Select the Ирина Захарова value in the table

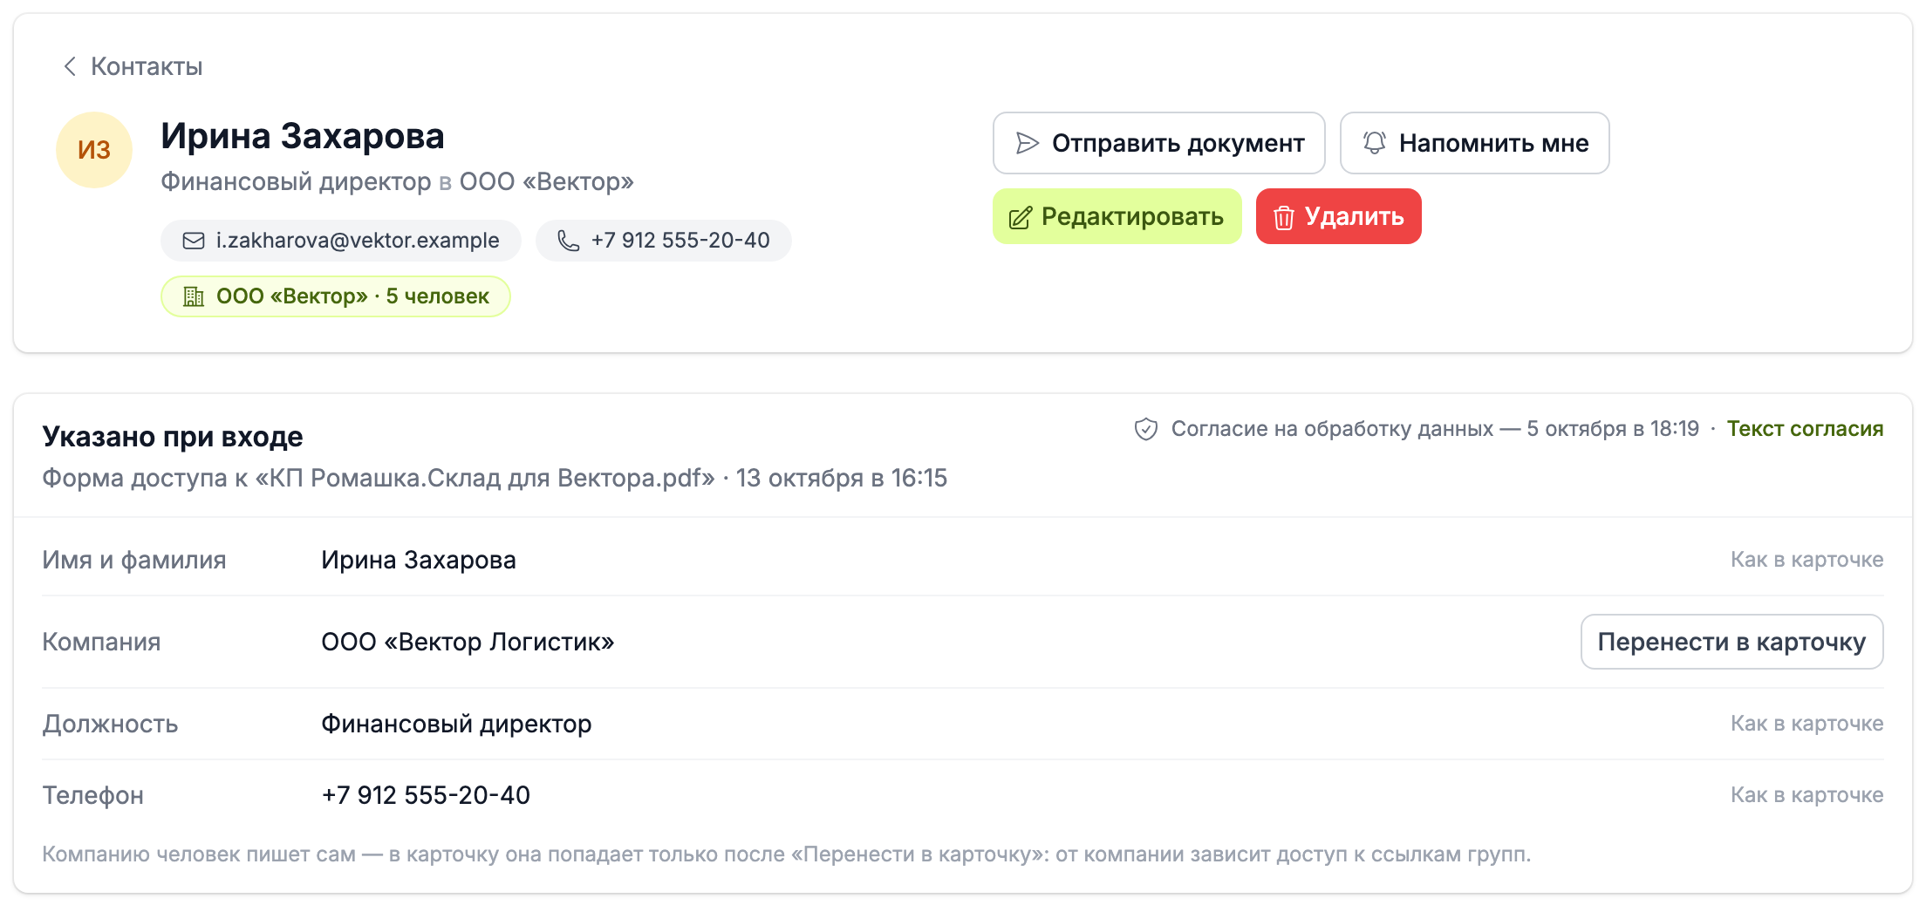coord(419,560)
